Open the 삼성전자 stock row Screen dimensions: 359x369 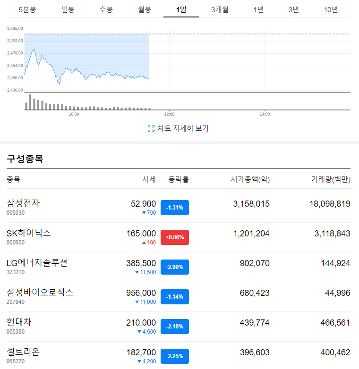click(179, 208)
